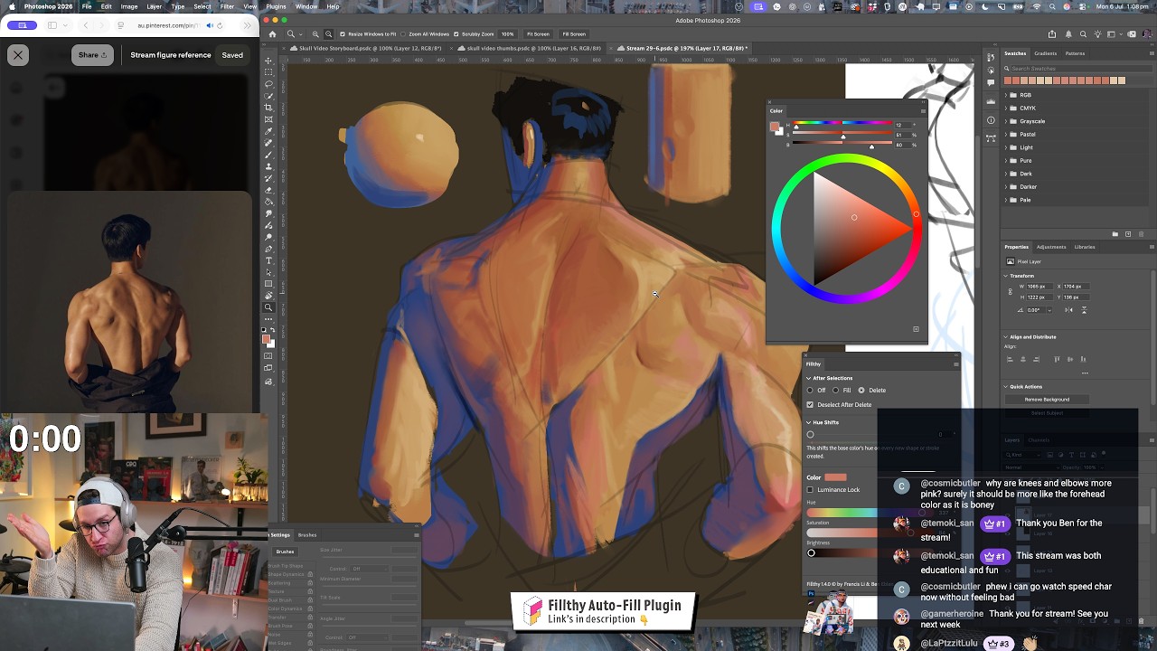Delete swatch with the trash icon

tap(1140, 234)
